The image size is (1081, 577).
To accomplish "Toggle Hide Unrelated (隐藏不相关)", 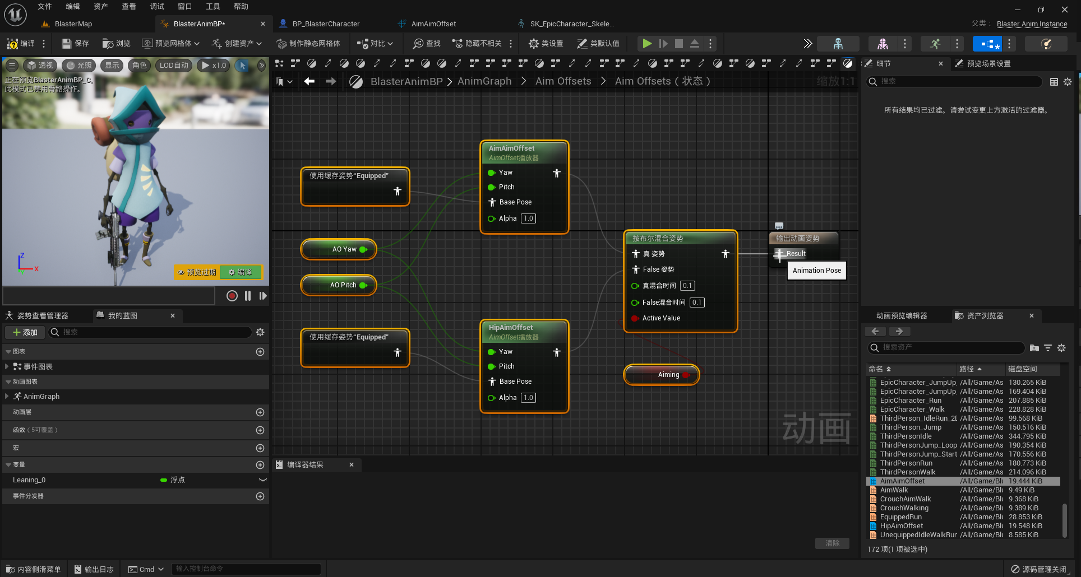I will point(477,44).
